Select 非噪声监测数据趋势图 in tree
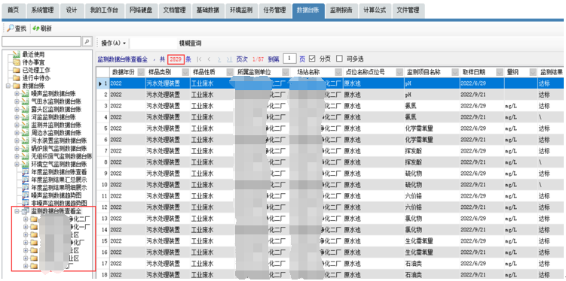This screenshot has height=281, width=566. pyautogui.click(x=59, y=204)
